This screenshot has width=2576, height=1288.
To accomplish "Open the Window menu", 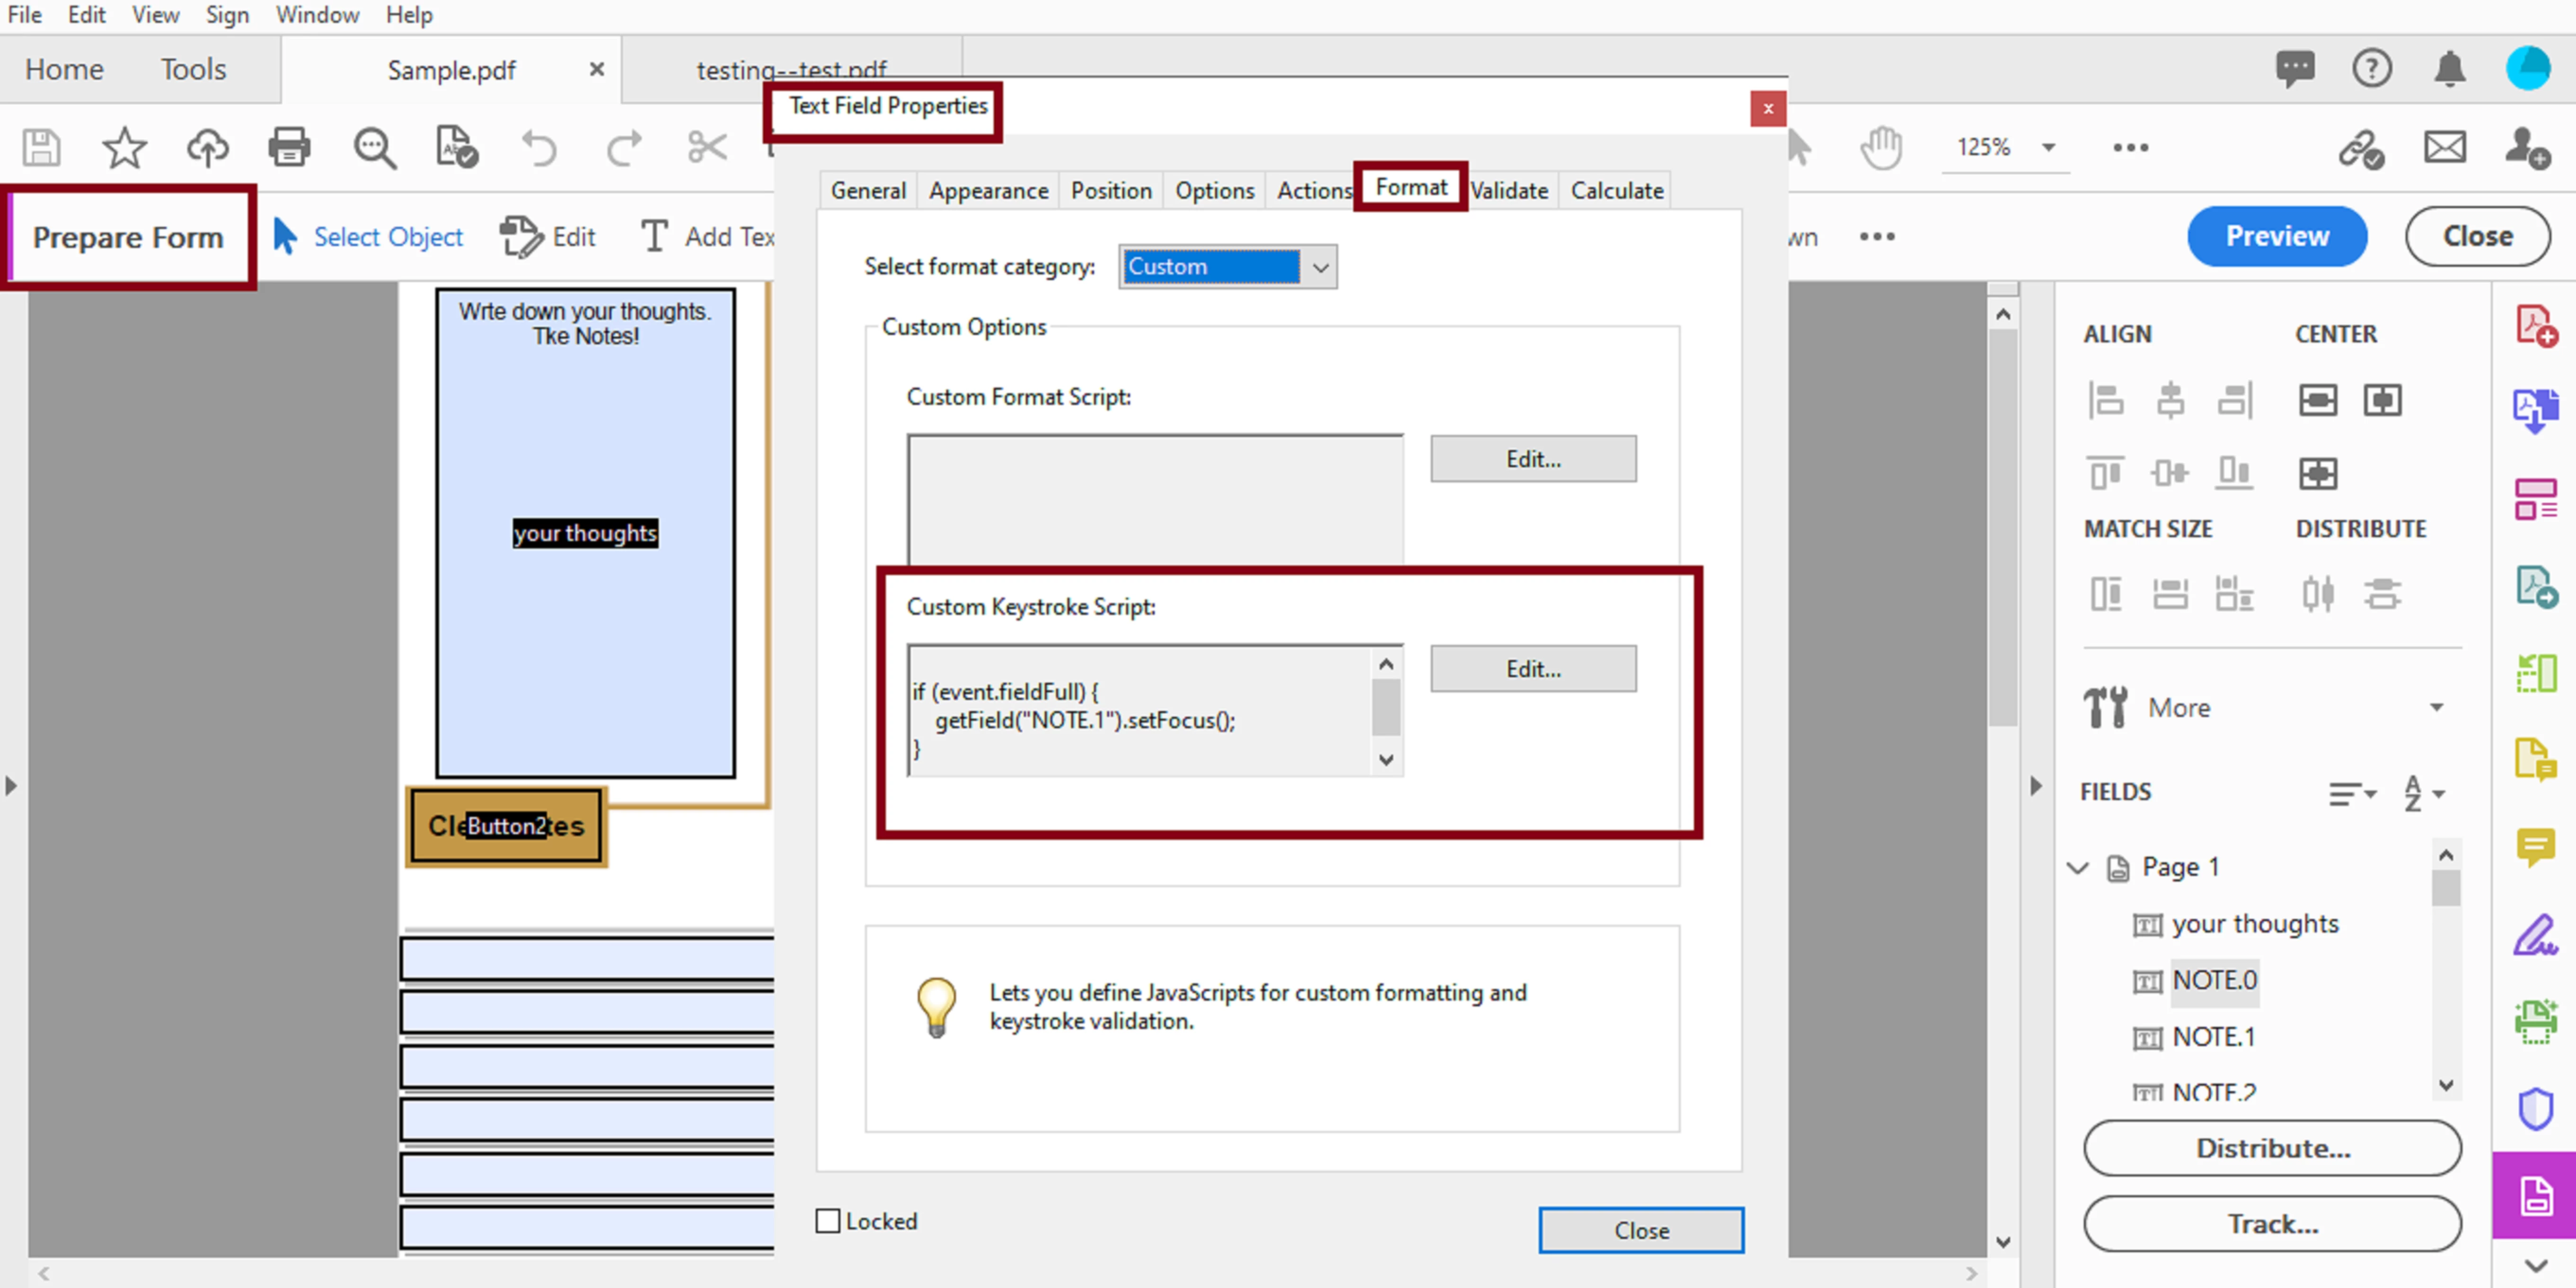I will (x=317, y=15).
